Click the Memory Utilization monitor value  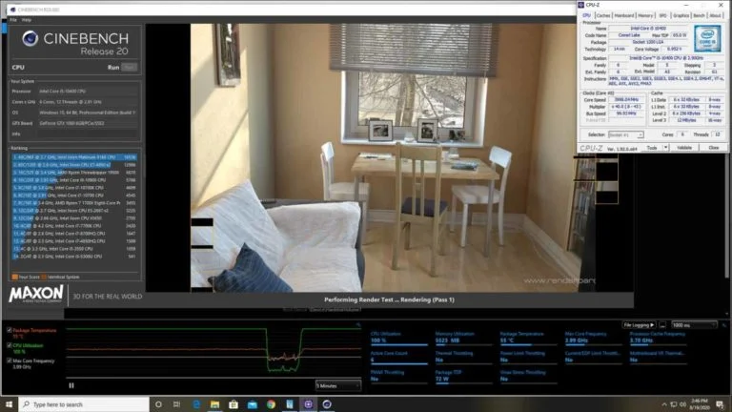(447, 340)
